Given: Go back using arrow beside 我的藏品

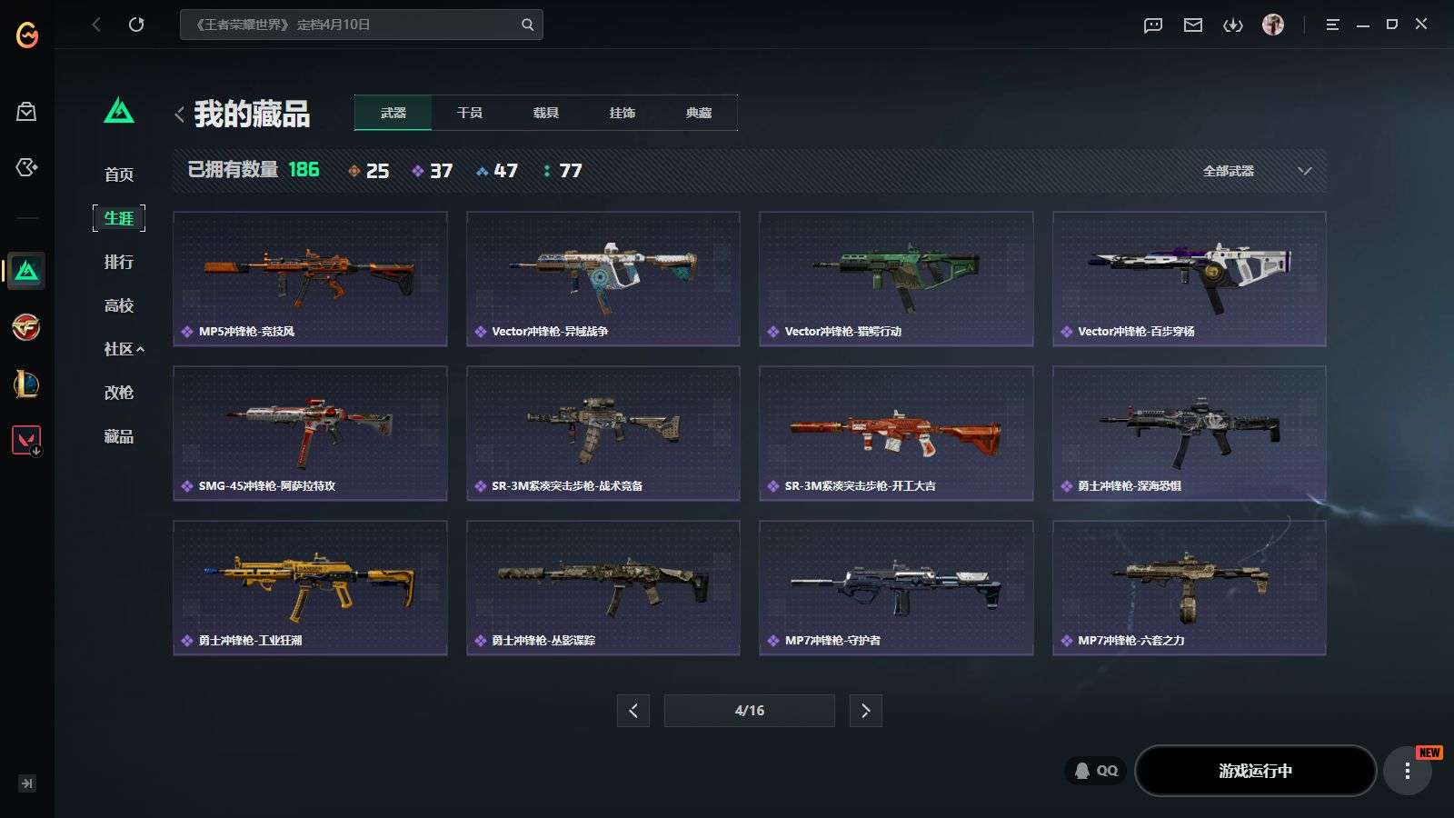Looking at the screenshot, I should click(179, 115).
